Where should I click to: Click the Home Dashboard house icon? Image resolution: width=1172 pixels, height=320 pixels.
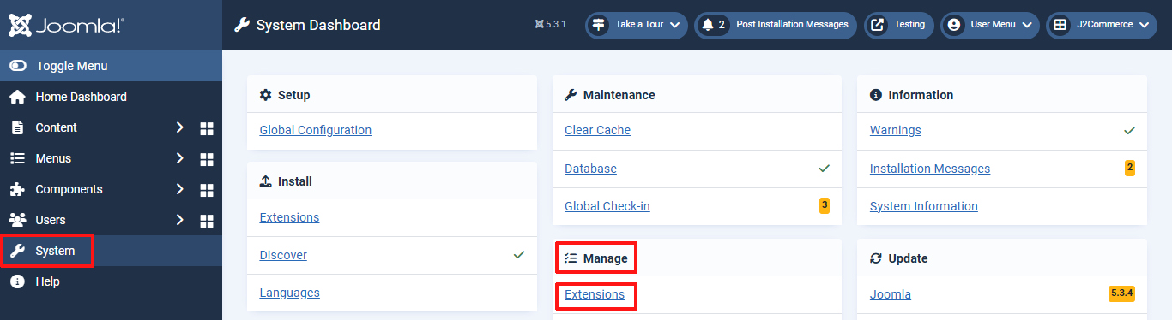point(17,97)
